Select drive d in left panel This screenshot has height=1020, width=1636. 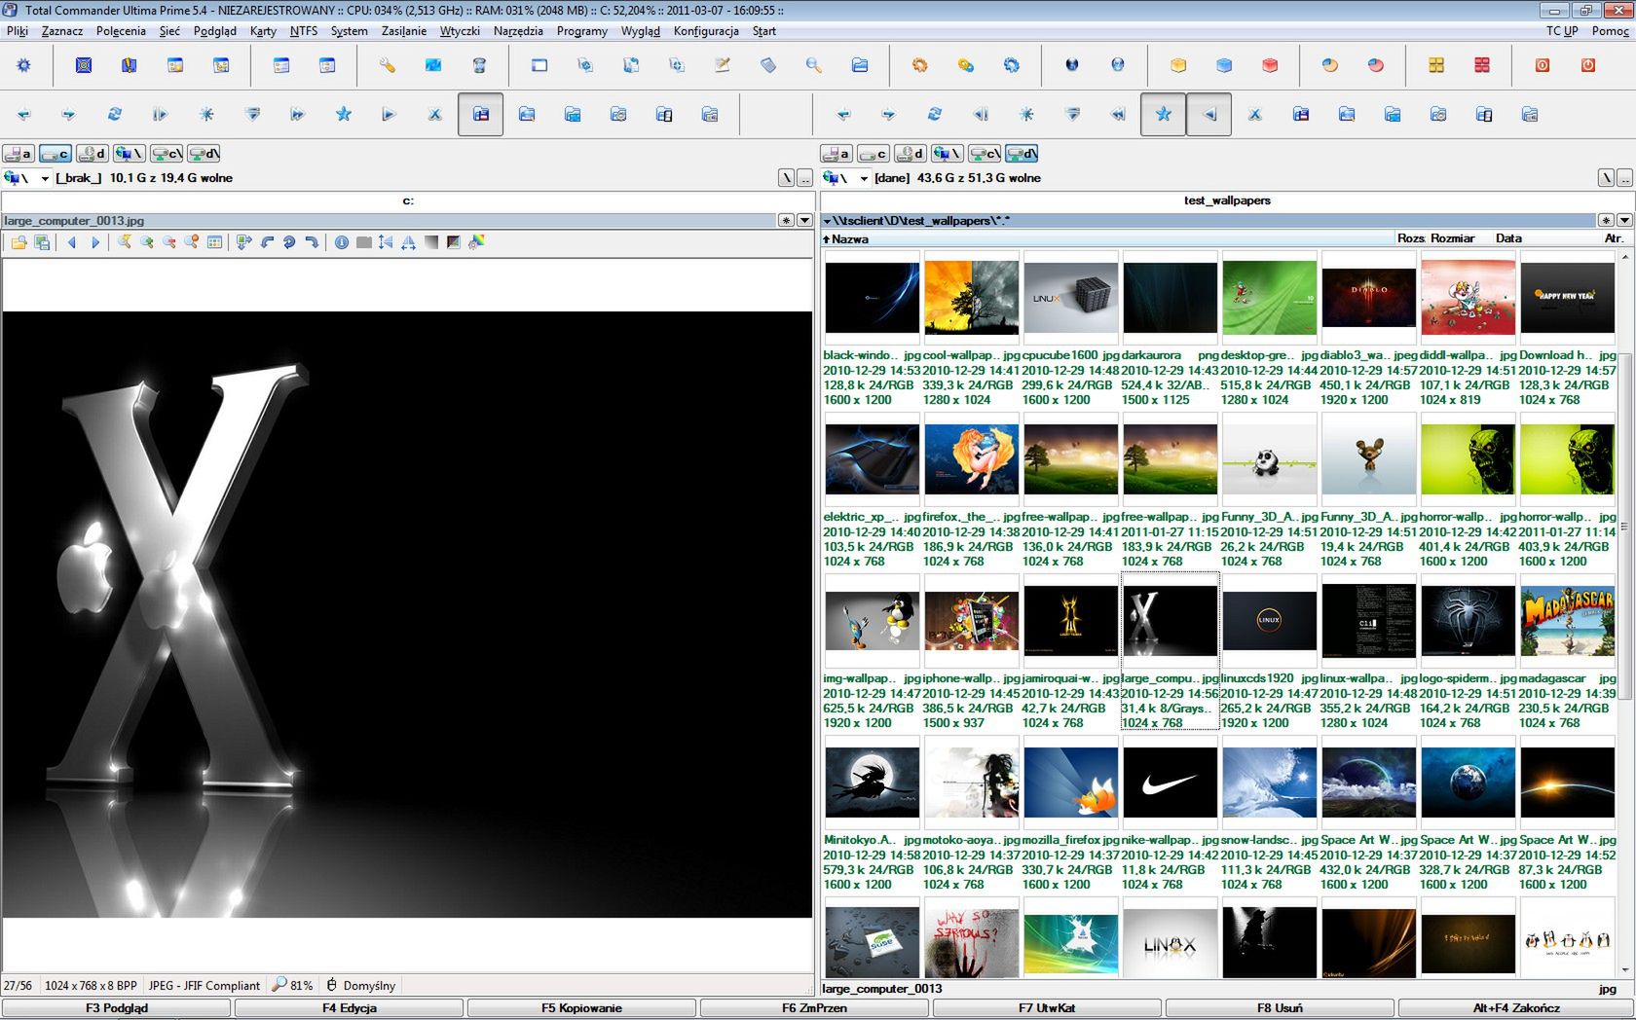93,154
